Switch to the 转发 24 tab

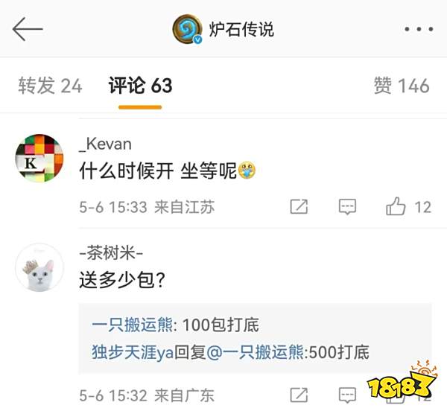coord(50,86)
